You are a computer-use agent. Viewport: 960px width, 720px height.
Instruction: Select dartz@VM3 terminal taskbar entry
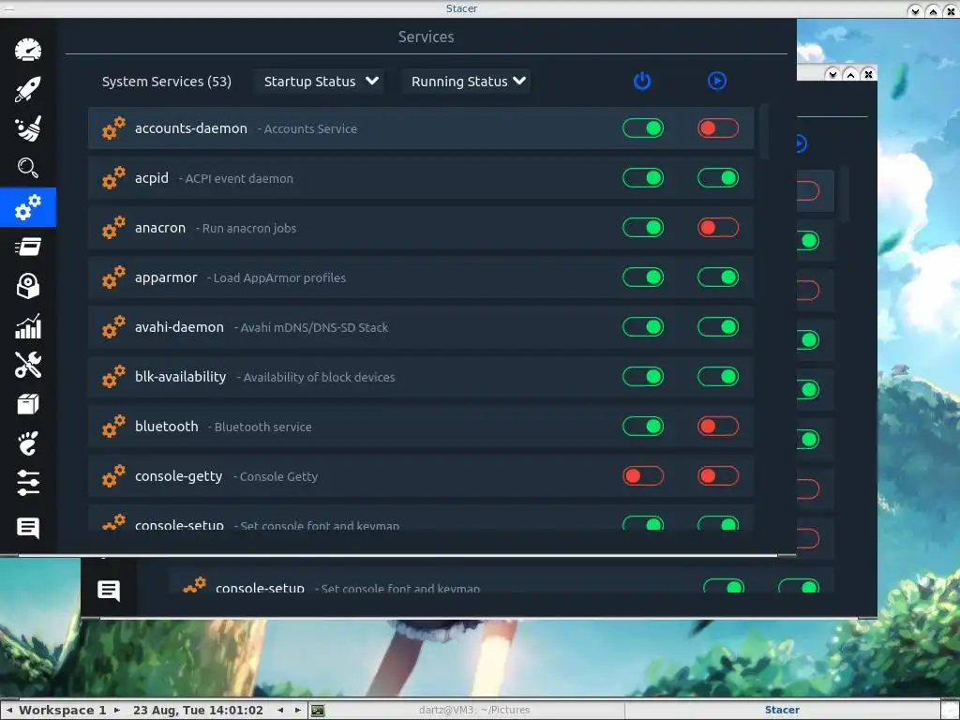tap(474, 711)
